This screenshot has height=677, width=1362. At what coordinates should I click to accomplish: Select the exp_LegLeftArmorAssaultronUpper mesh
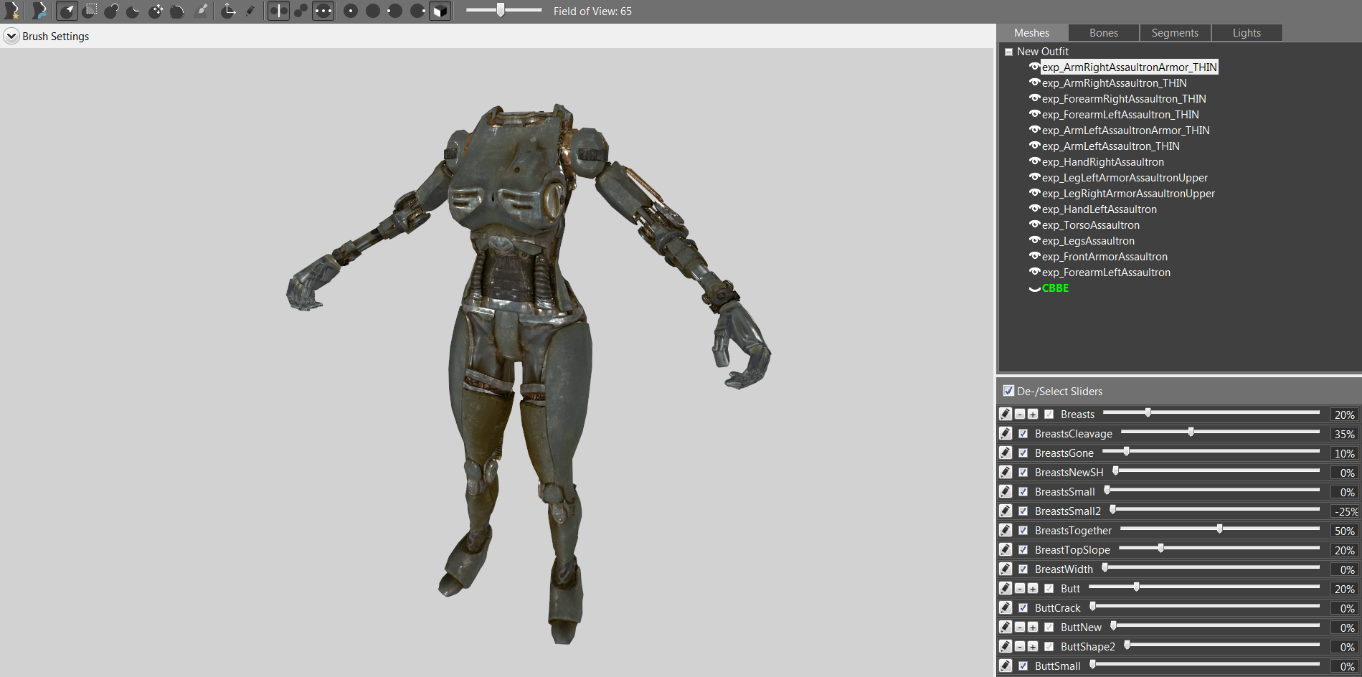1125,178
